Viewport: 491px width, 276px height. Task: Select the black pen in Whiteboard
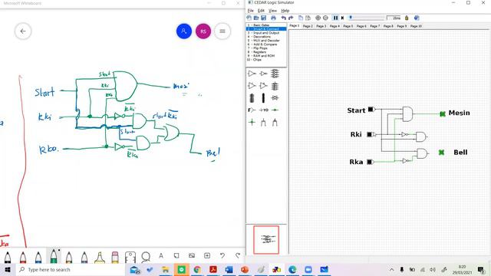click(x=8, y=258)
